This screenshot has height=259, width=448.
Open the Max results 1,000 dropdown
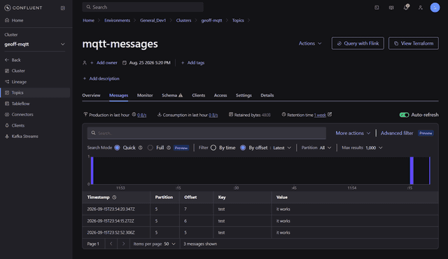(x=374, y=148)
